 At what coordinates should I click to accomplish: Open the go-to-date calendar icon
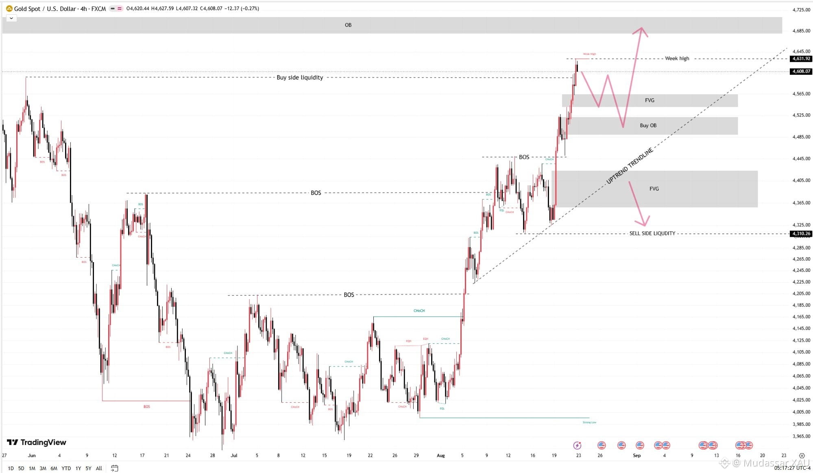point(114,468)
